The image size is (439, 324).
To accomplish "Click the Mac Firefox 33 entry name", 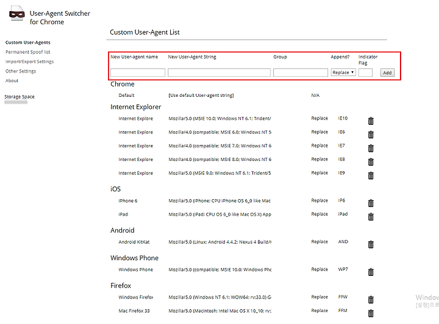I will (134, 311).
